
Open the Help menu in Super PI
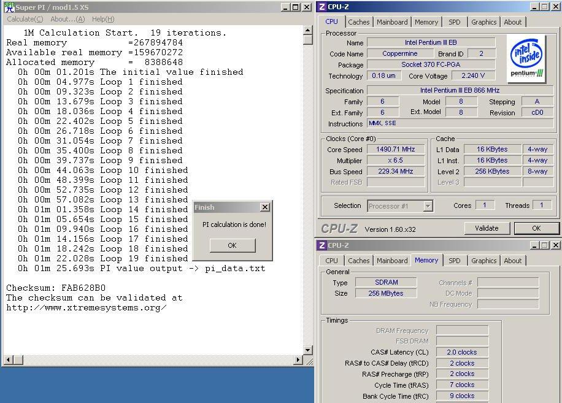(x=103, y=20)
